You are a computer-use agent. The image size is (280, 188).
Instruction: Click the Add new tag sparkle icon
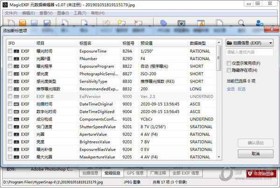pyautogui.click(x=121, y=23)
